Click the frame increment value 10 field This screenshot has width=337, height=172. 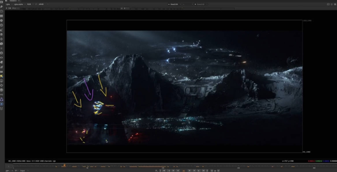[215, 171]
